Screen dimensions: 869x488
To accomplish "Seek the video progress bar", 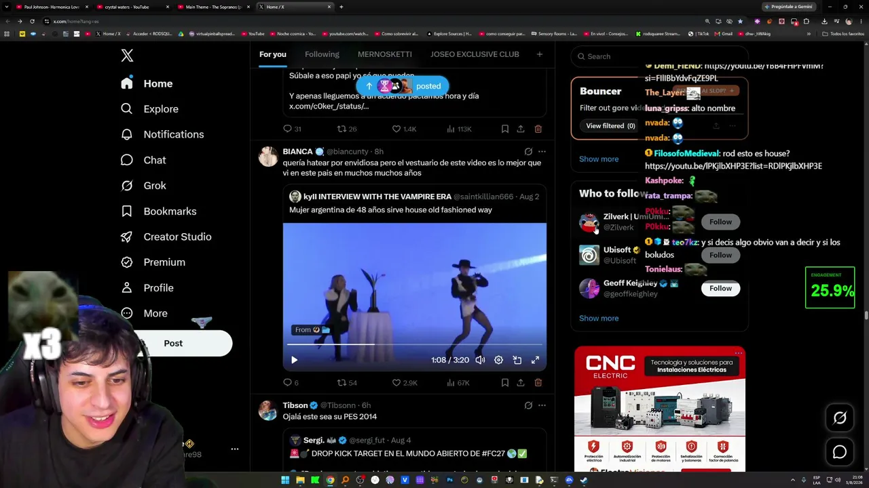I will coord(414,344).
